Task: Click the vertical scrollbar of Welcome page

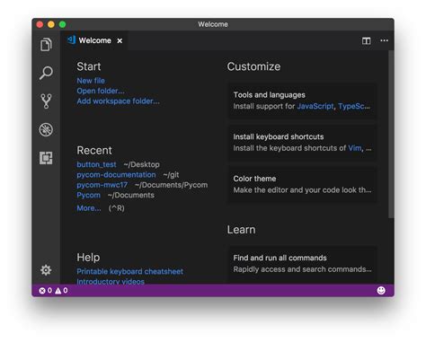Action: pyautogui.click(x=391, y=135)
